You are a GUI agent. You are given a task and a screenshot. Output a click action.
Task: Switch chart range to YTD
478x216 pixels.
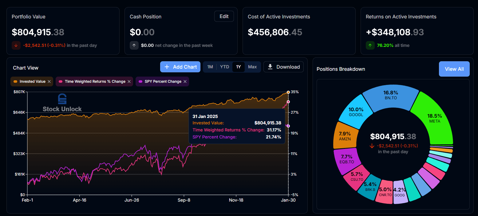pyautogui.click(x=225, y=67)
